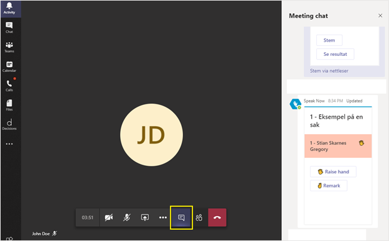Open the share screen tray
Screen dimensions: 389x241
click(145, 217)
